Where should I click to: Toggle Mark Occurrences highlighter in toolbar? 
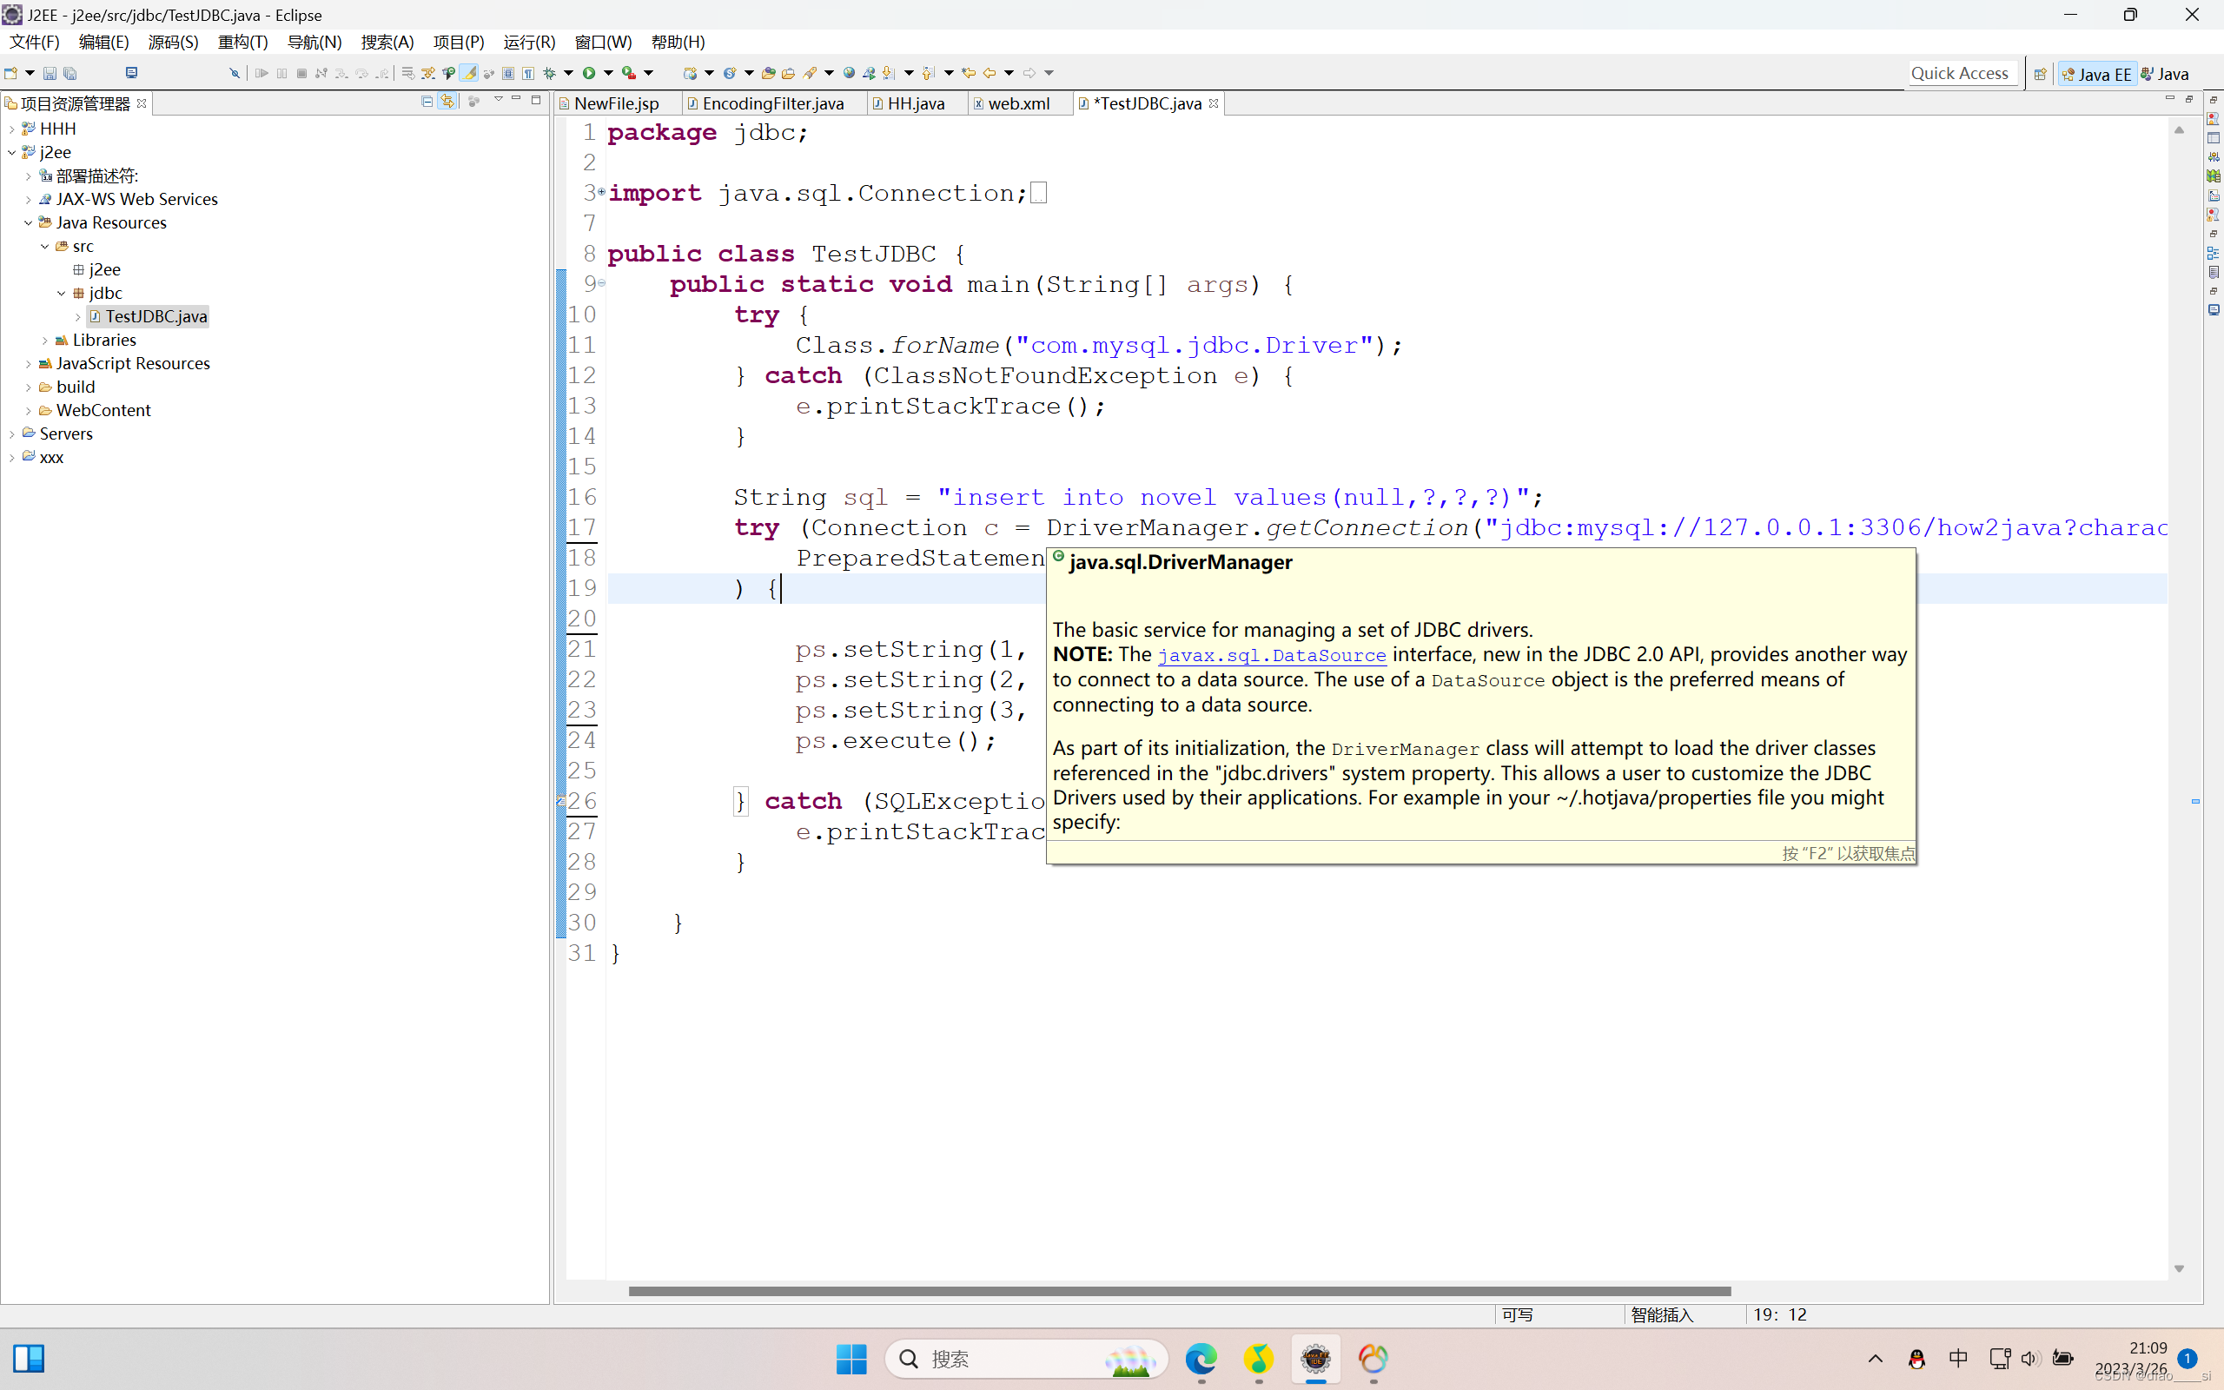(470, 73)
